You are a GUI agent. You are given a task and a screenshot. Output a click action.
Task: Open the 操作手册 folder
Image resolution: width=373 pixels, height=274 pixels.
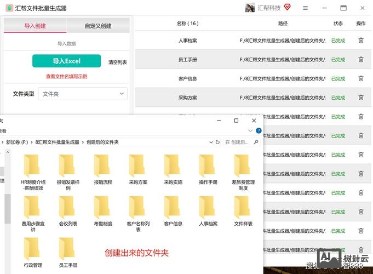pyautogui.click(x=208, y=169)
